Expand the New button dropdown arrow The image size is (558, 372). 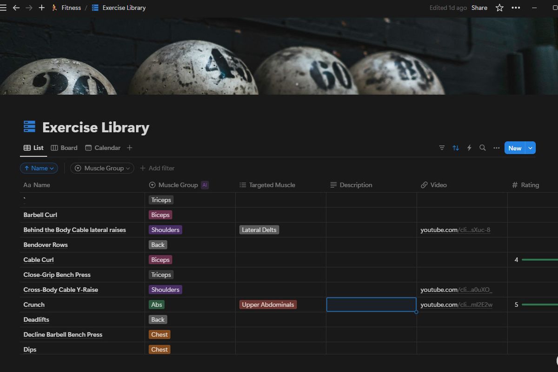[x=530, y=148]
